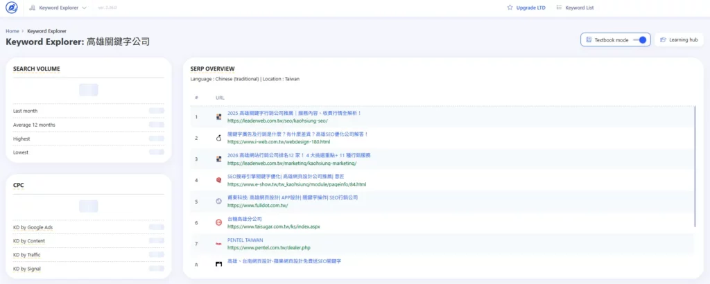Click the pentel.com.tw dealer.php URL

268,248
